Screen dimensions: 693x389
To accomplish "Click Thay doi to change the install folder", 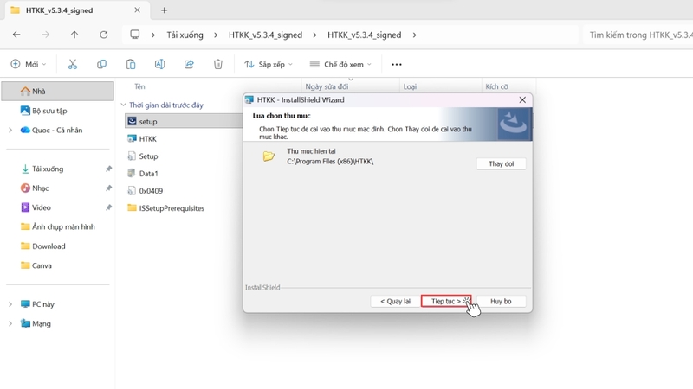I will tap(501, 163).
